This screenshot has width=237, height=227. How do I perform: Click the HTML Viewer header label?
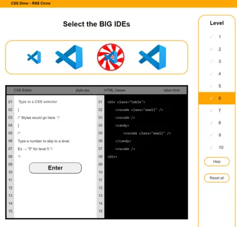(114, 90)
